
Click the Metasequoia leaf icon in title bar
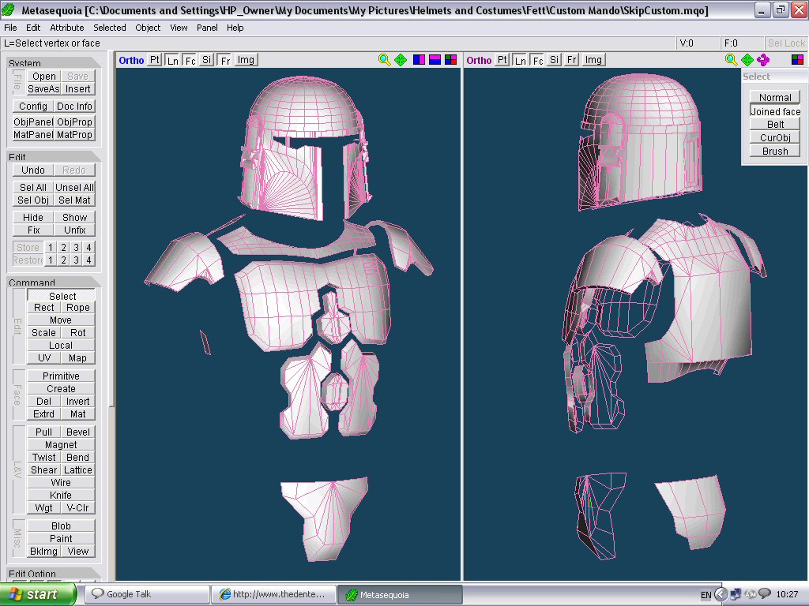pyautogui.click(x=9, y=9)
